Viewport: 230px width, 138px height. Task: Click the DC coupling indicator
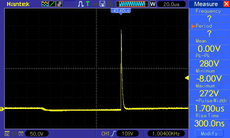[7, 133]
